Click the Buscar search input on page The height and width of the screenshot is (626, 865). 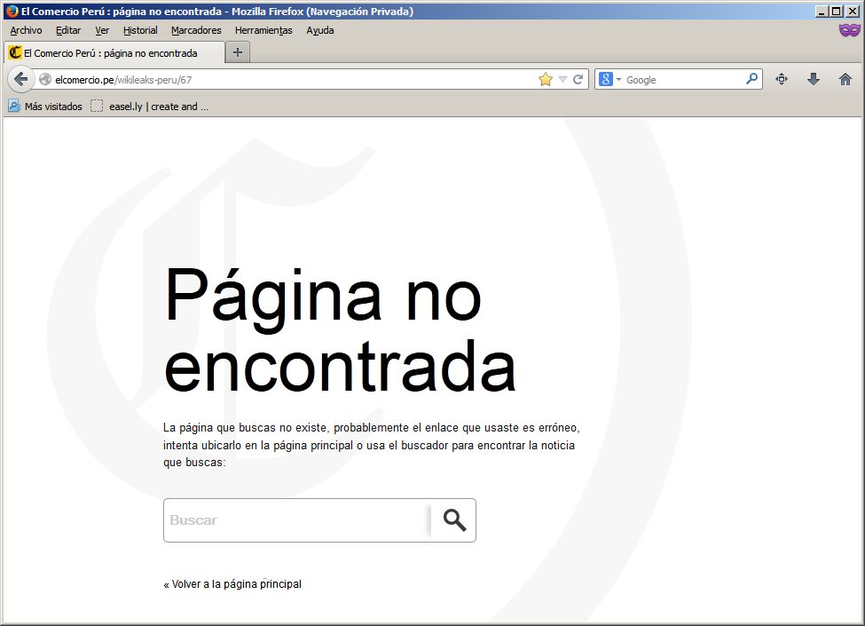pyautogui.click(x=297, y=520)
